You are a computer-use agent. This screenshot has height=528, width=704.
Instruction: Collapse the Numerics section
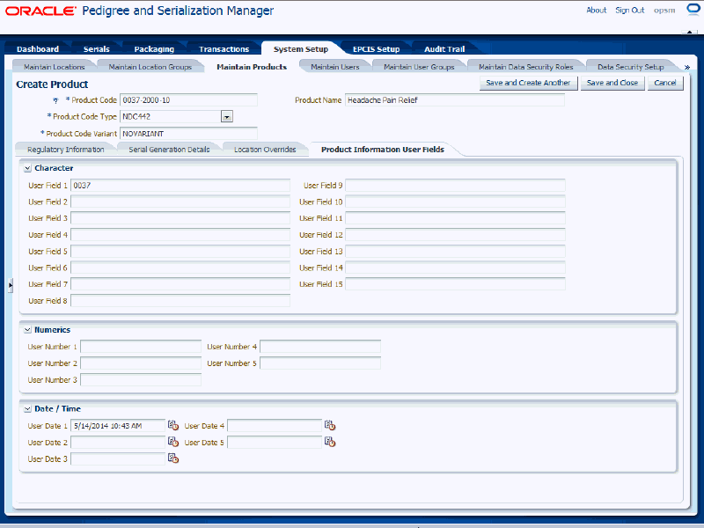pos(27,330)
